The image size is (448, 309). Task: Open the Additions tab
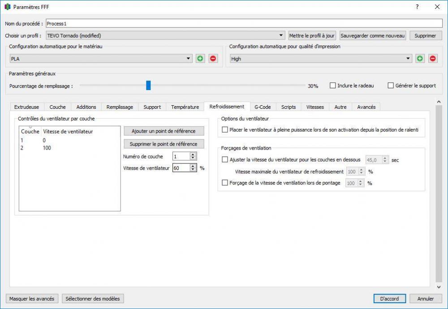point(86,107)
